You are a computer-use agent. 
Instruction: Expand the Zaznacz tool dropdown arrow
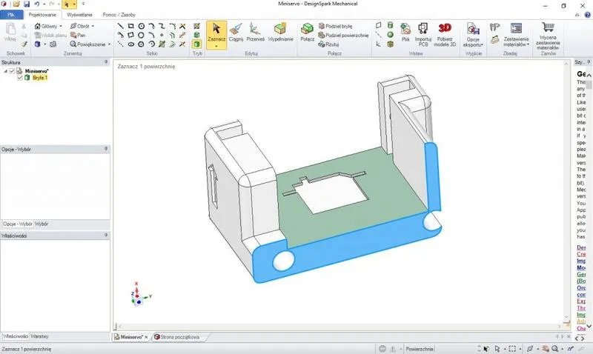coord(216,46)
